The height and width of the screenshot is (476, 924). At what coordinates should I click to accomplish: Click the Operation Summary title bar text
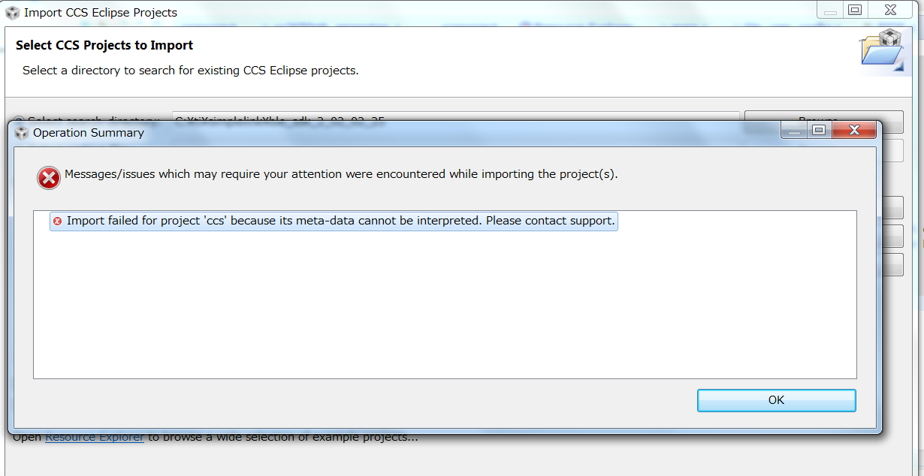coord(89,133)
